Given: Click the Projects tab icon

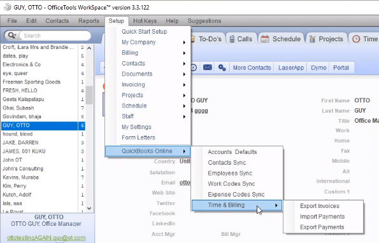Looking at the screenshot, I should pyautogui.click(x=312, y=39).
